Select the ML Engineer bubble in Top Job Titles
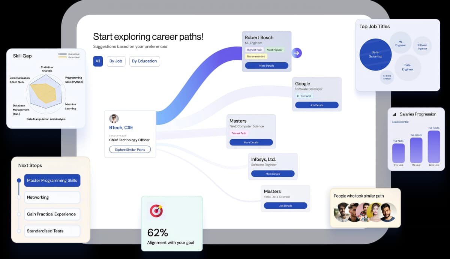 [400, 43]
